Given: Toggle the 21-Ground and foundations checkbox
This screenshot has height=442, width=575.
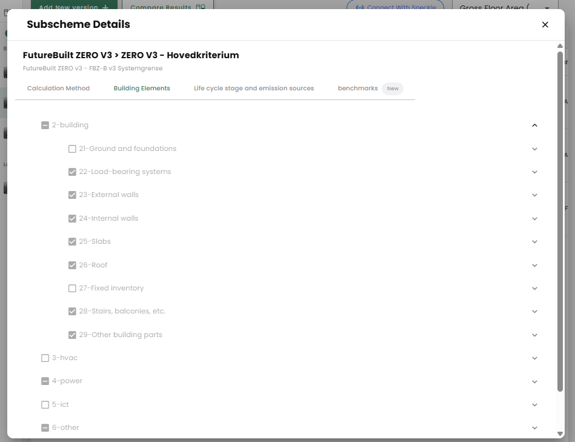Looking at the screenshot, I should (72, 149).
